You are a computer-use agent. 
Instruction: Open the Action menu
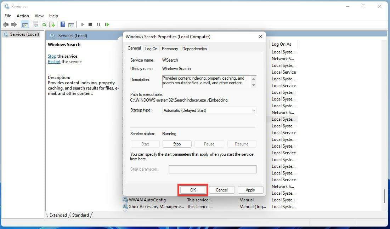point(23,16)
